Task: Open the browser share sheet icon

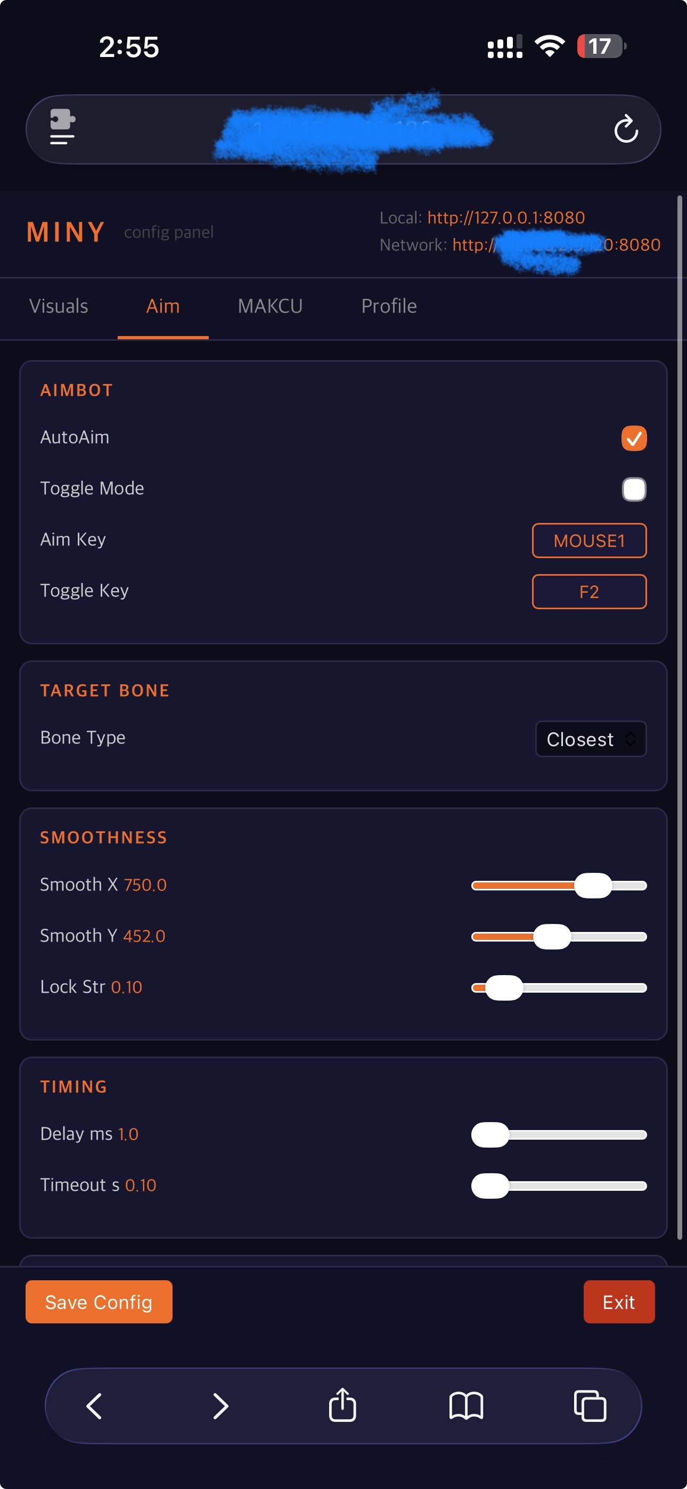Action: point(342,1405)
